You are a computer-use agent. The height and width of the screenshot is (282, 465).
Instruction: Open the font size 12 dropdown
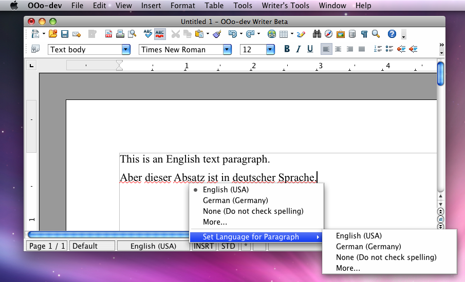pos(270,50)
